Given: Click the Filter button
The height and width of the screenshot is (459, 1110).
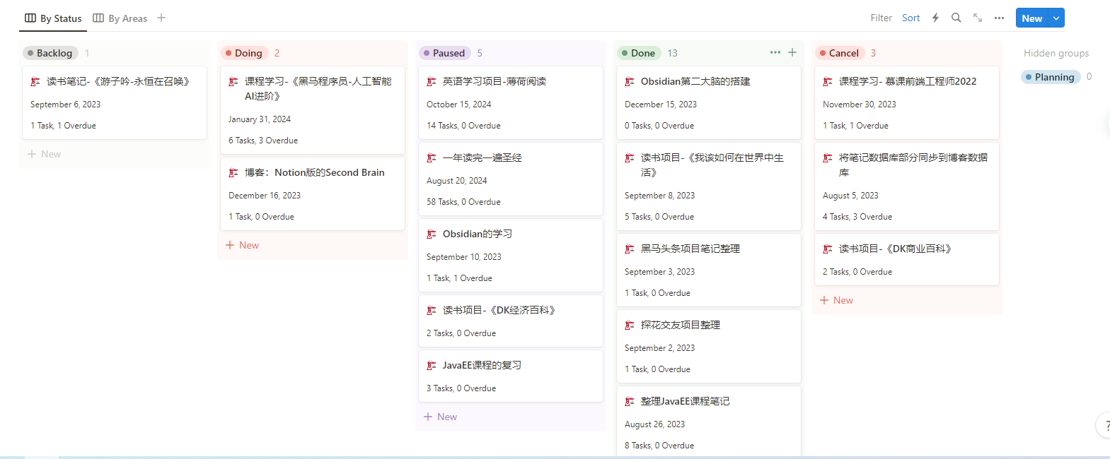Looking at the screenshot, I should [x=881, y=18].
